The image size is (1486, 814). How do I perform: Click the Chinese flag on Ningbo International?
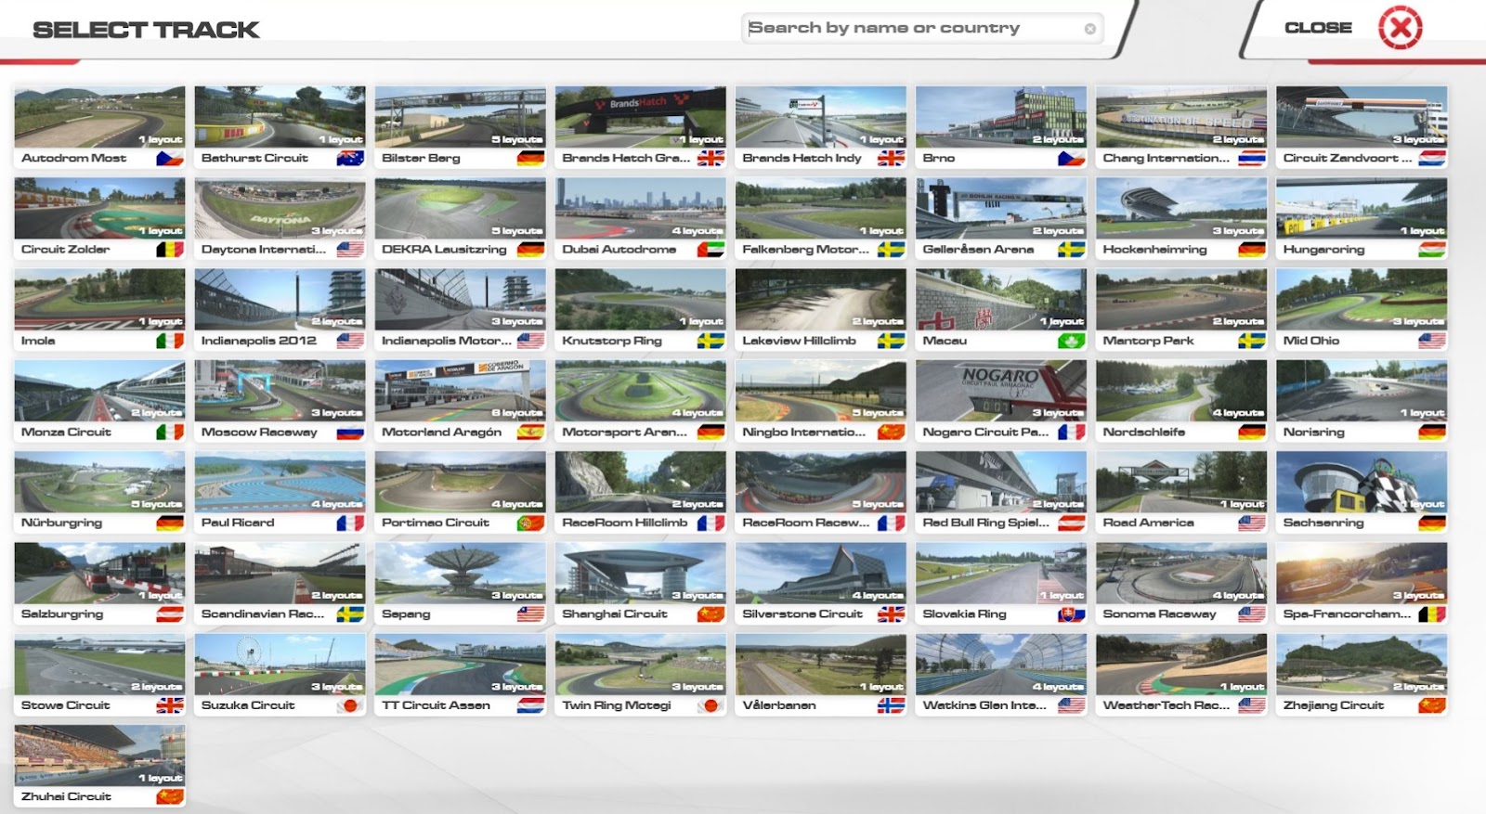(x=891, y=432)
